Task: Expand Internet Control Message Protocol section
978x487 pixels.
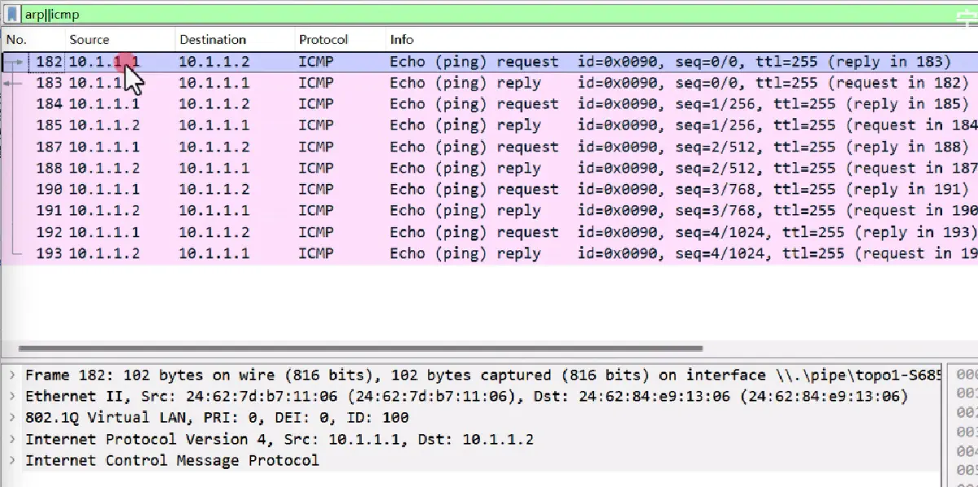Action: click(x=11, y=461)
